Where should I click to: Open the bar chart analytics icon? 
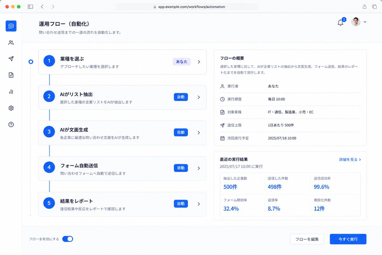[11, 91]
